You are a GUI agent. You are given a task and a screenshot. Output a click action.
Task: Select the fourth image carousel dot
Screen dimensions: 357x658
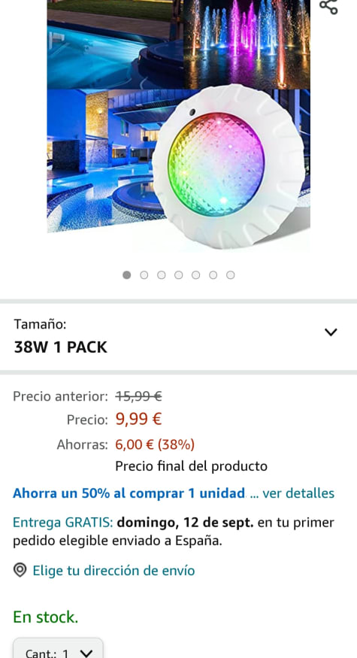(x=179, y=275)
